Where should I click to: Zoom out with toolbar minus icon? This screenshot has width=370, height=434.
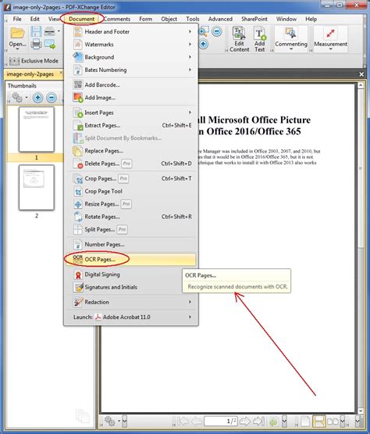(217, 31)
